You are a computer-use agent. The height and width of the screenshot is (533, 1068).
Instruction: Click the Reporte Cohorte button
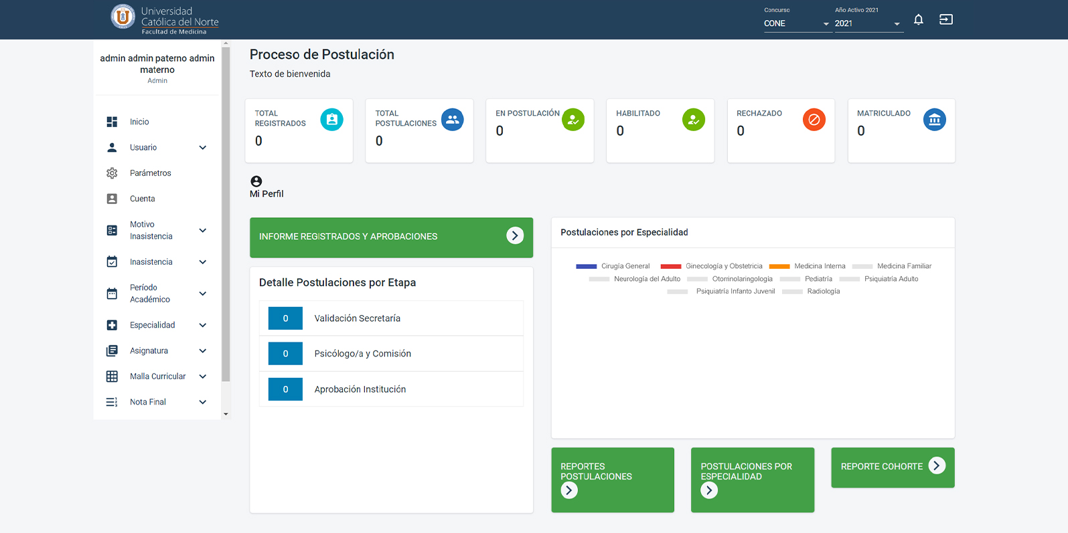(892, 467)
